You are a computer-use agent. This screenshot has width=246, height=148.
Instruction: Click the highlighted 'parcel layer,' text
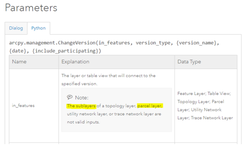(x=150, y=106)
